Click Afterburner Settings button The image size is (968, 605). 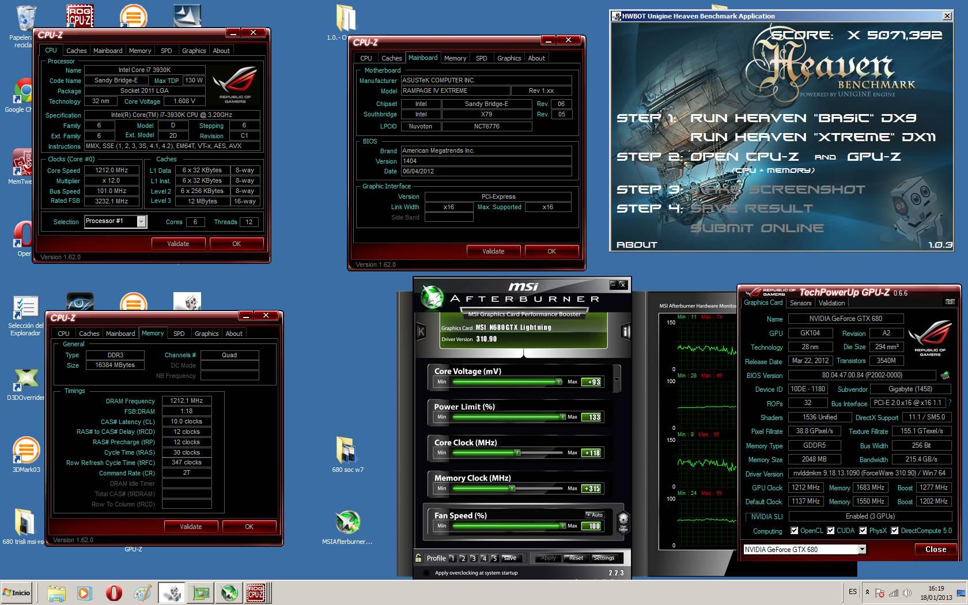604,558
